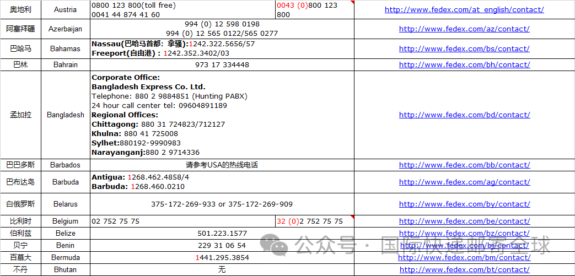Select the Antigua 1268.462.4858/4 phone cell
575x276 pixels.
pyautogui.click(x=222, y=182)
